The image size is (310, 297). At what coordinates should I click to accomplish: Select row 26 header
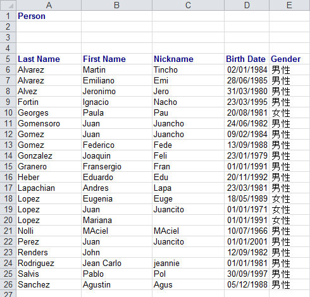pyautogui.click(x=8, y=284)
